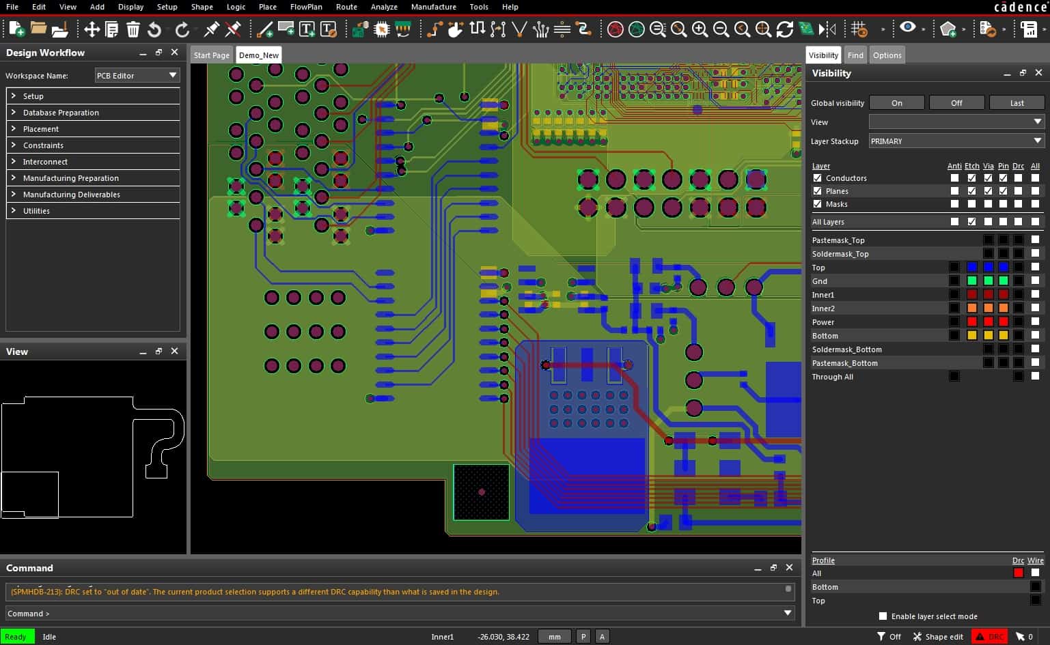This screenshot has width=1050, height=645.
Task: Expand the Interconnect workflow section
Action: click(x=93, y=162)
